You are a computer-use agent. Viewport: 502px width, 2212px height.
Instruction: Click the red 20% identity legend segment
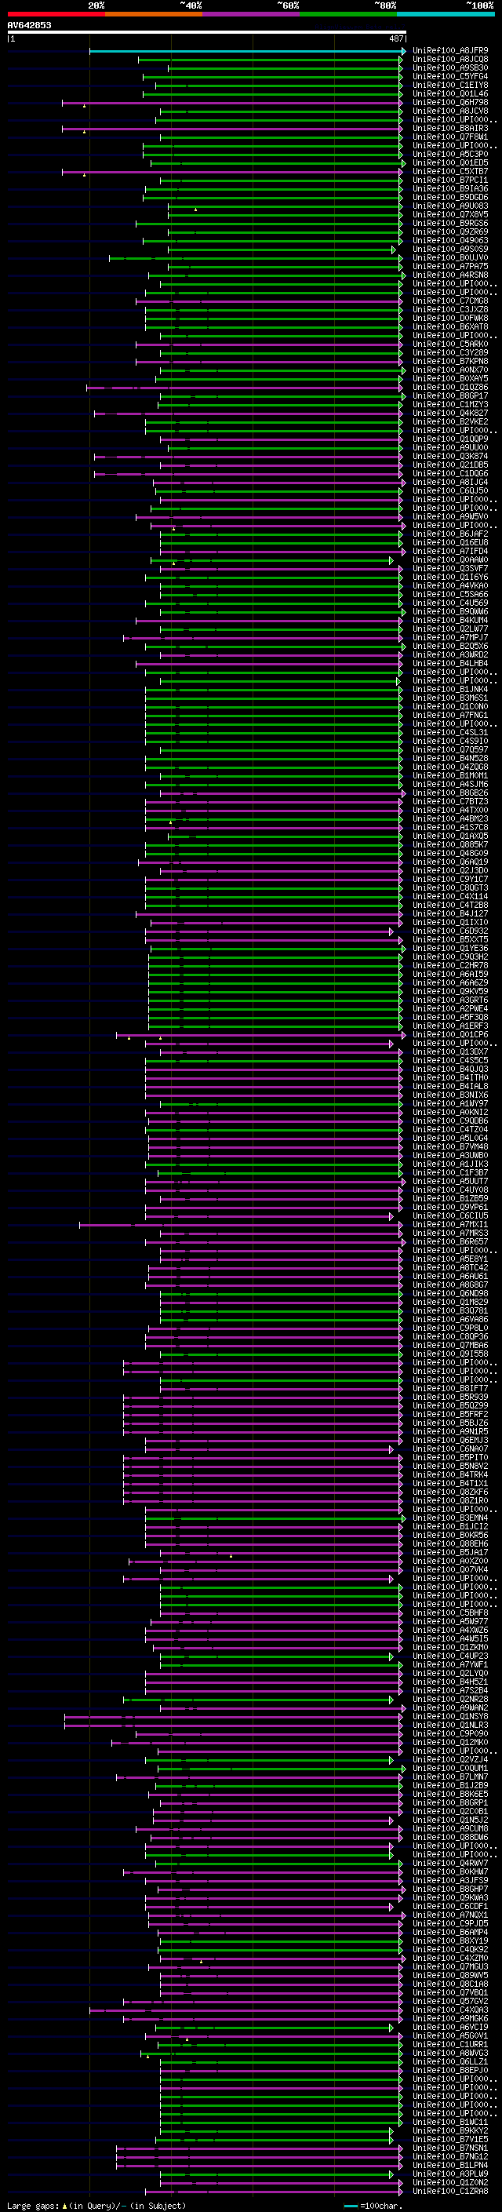pyautogui.click(x=56, y=14)
